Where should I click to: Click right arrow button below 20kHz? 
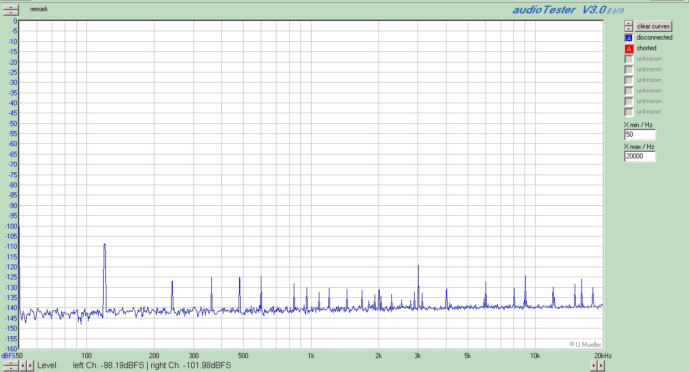coord(601,366)
